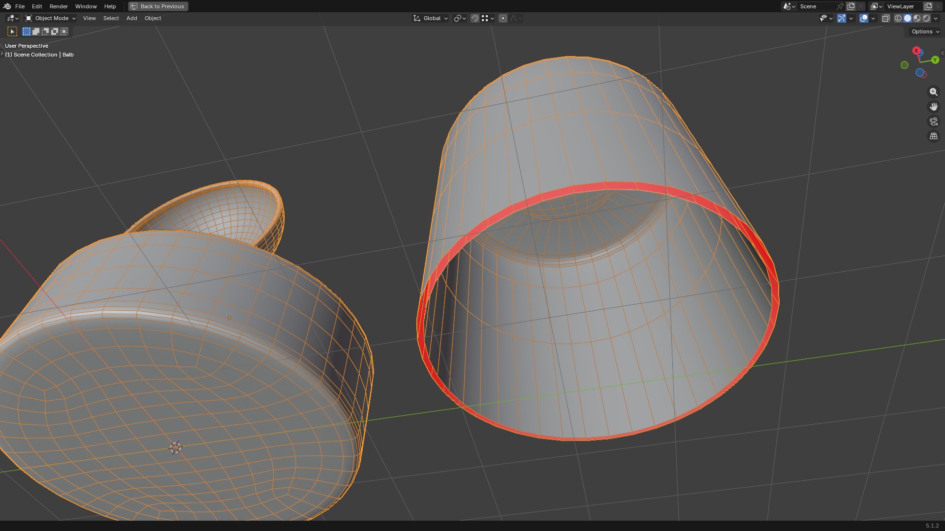Open the editor type selector dropdown
This screenshot has height=531, width=945.
(x=12, y=18)
